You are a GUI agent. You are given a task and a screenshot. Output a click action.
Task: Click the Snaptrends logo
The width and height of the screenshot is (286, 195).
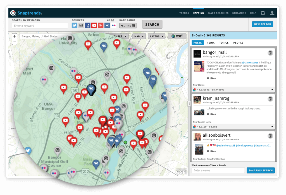coord(26,13)
